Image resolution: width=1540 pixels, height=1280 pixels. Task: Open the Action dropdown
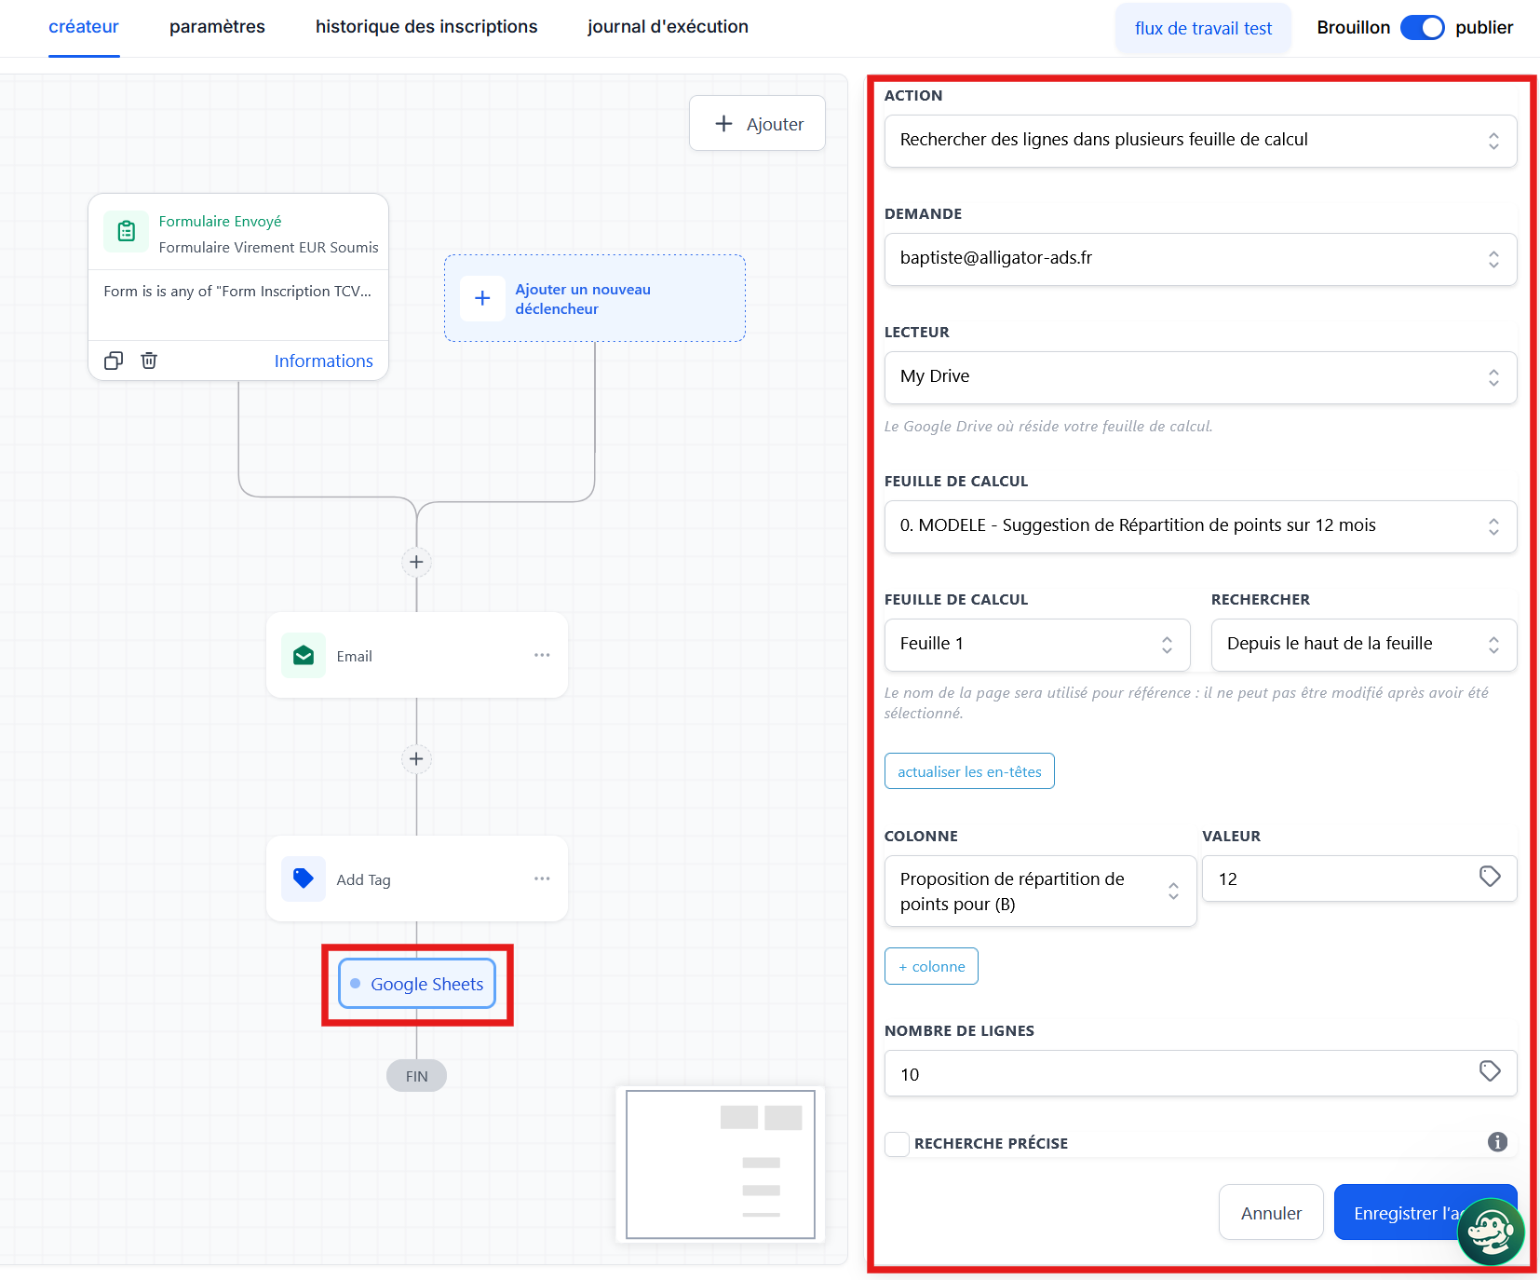click(1200, 141)
